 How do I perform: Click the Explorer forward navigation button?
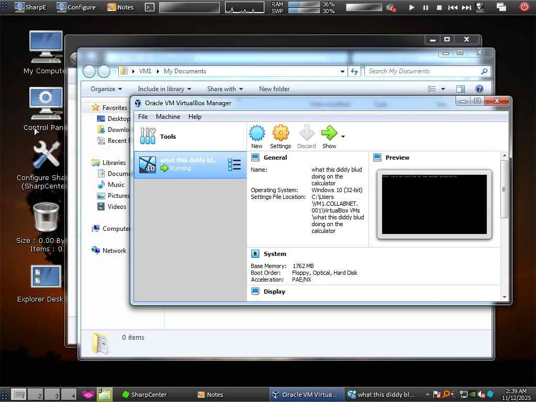click(x=104, y=71)
